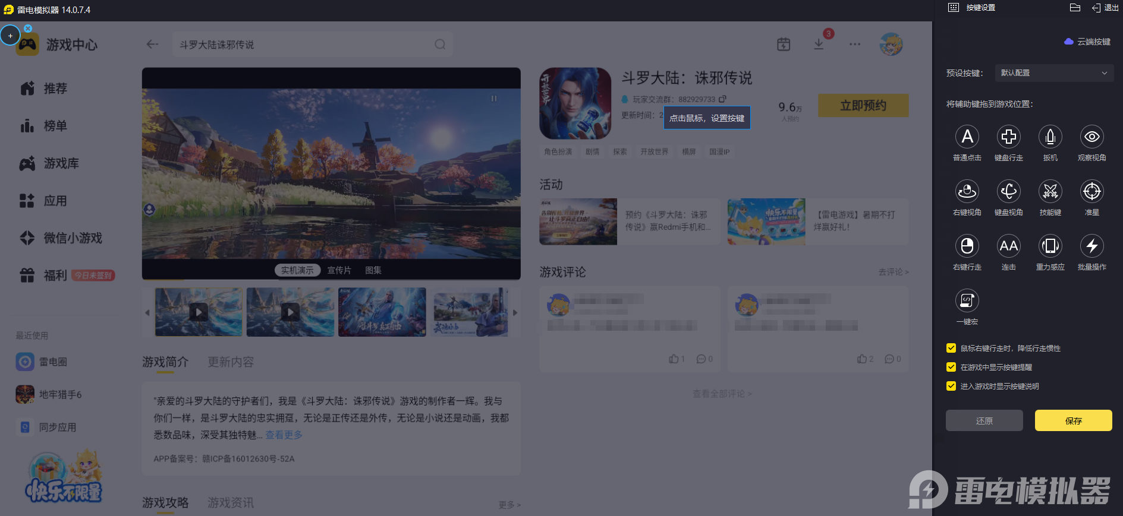Open 微信小游戏 in the sidebar
Viewport: 1123px width, 516px height.
[x=61, y=238]
